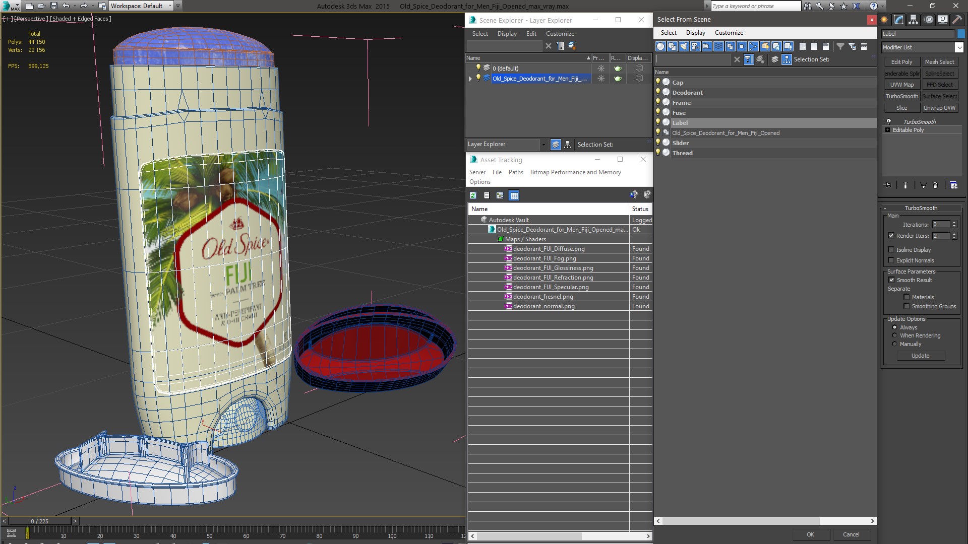Click Create New Layer icon in Scene Explorer
The image size is (968, 544).
point(572,46)
